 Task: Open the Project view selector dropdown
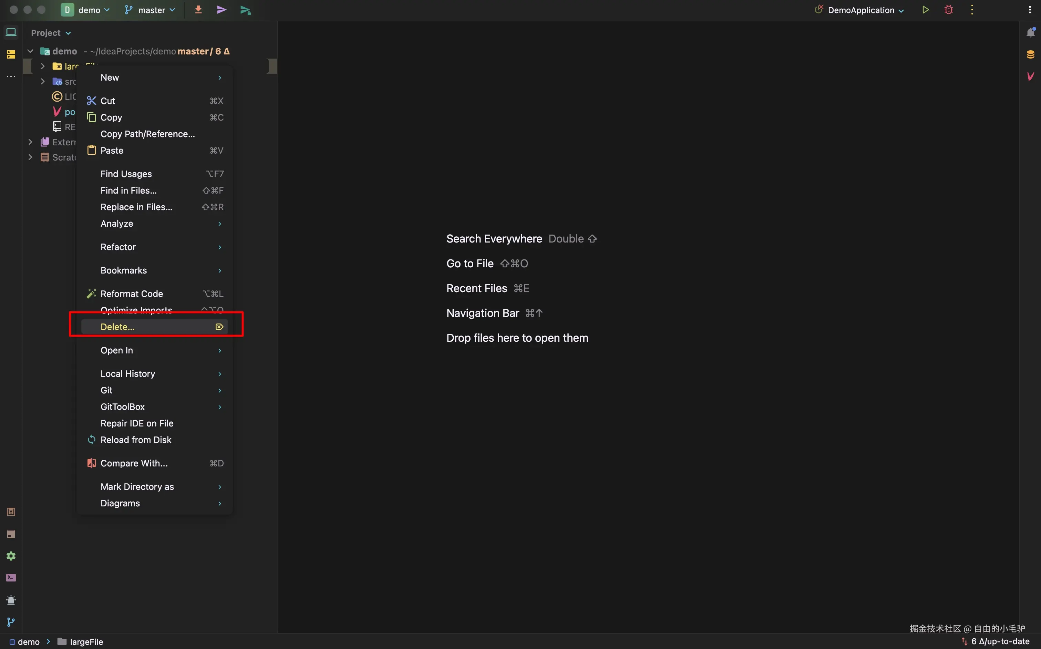[x=51, y=33]
